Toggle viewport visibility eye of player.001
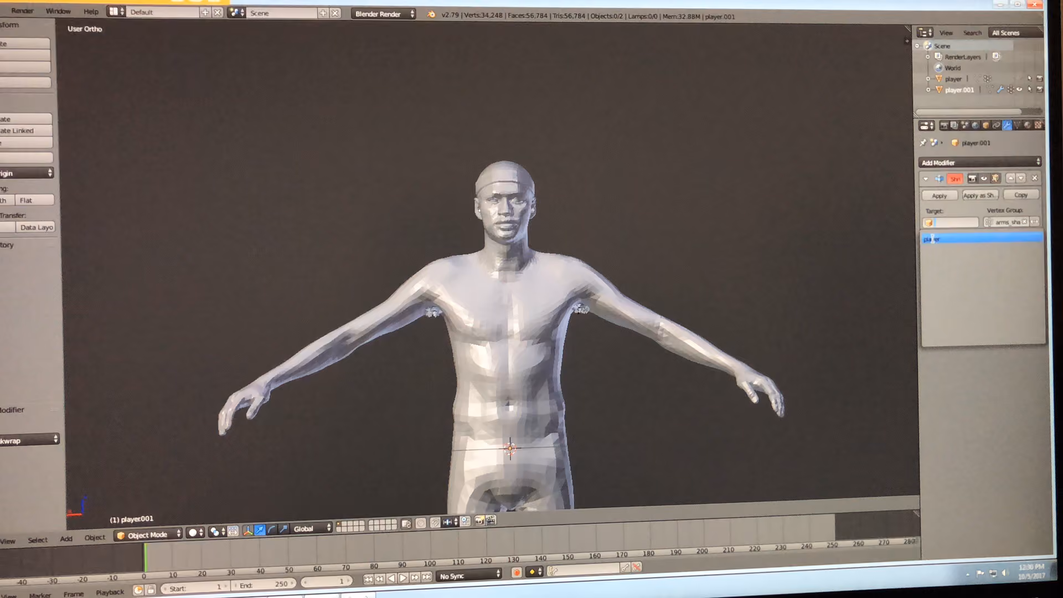The height and width of the screenshot is (598, 1063). tap(1019, 90)
